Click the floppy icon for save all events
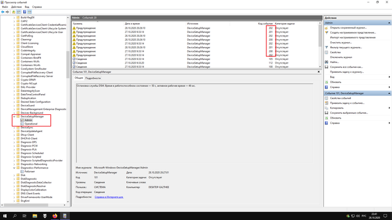The height and width of the screenshot is (220, 392). (326, 67)
